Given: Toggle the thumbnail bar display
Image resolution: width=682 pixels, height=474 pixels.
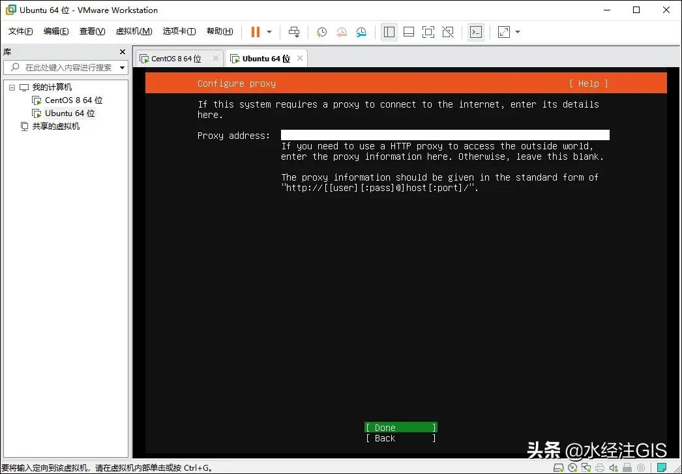Looking at the screenshot, I should pyautogui.click(x=409, y=31).
